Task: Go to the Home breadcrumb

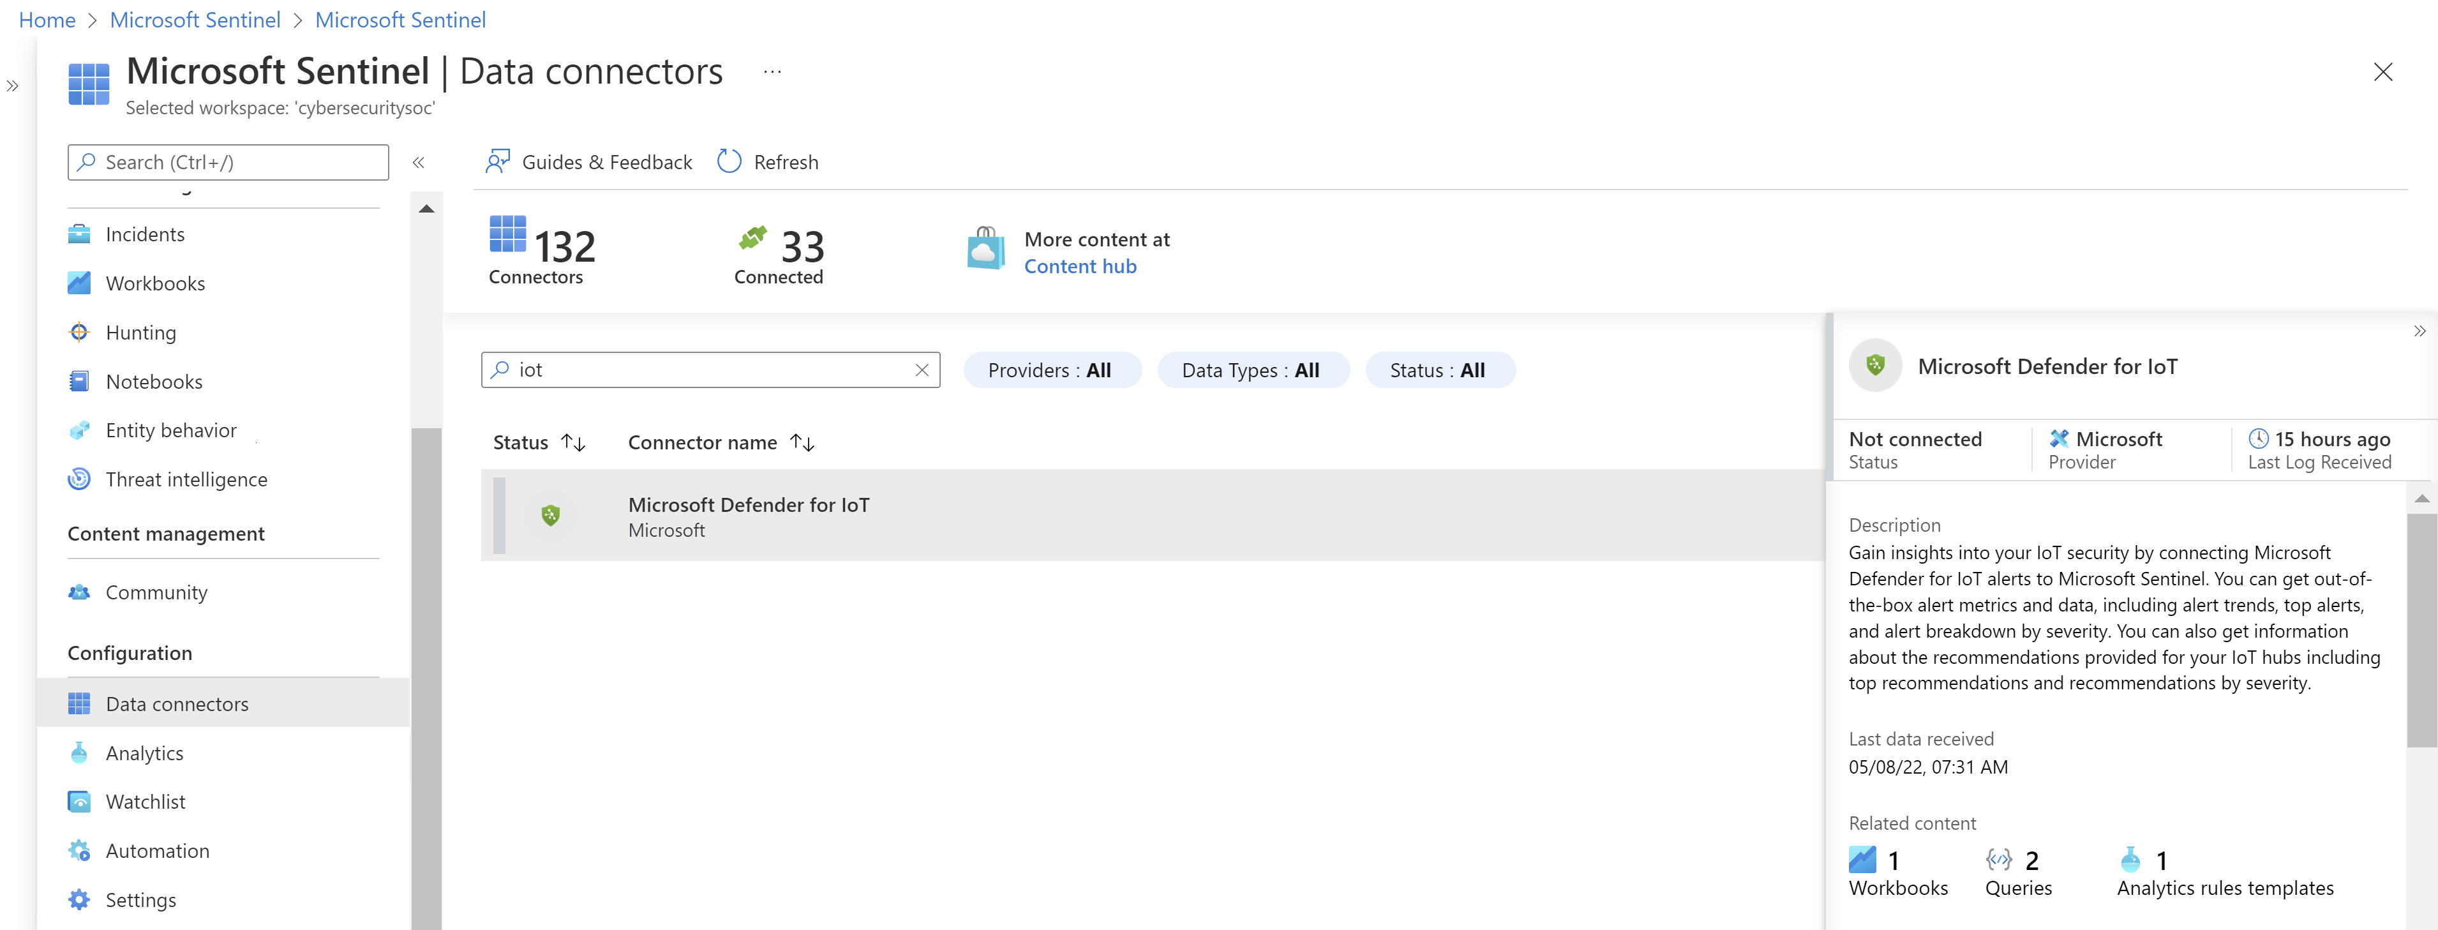Action: click(x=47, y=20)
